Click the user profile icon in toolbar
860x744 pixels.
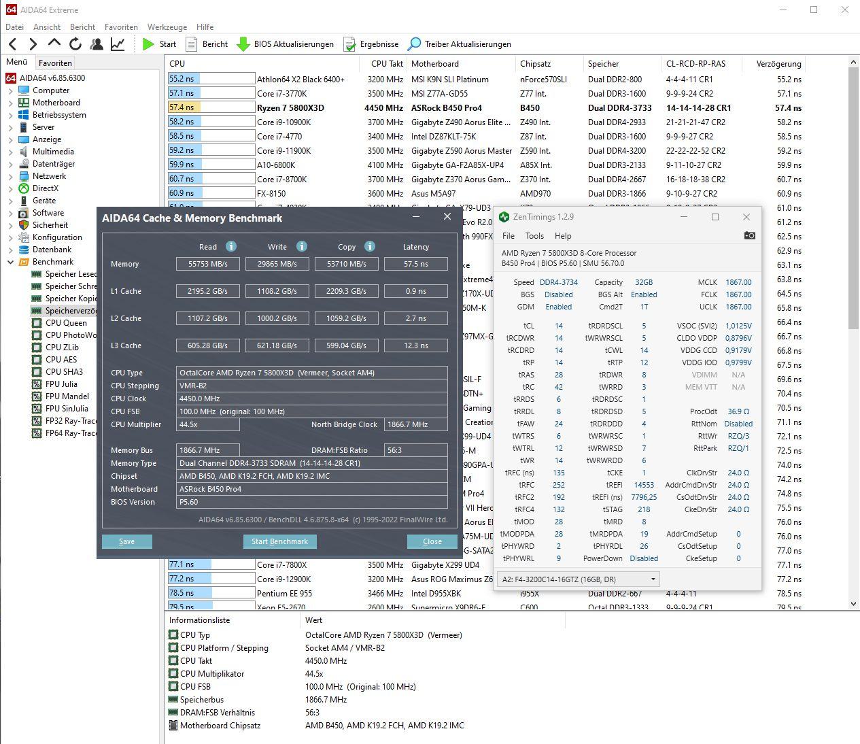click(97, 44)
